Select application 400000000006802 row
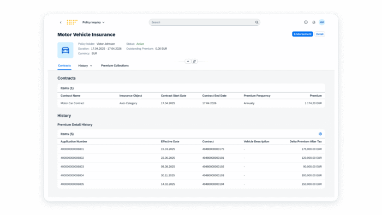This screenshot has height=215, width=382. pos(191,158)
